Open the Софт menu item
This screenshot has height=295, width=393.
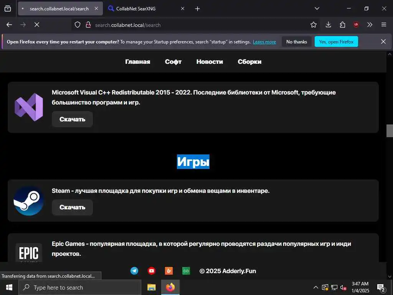tap(173, 62)
